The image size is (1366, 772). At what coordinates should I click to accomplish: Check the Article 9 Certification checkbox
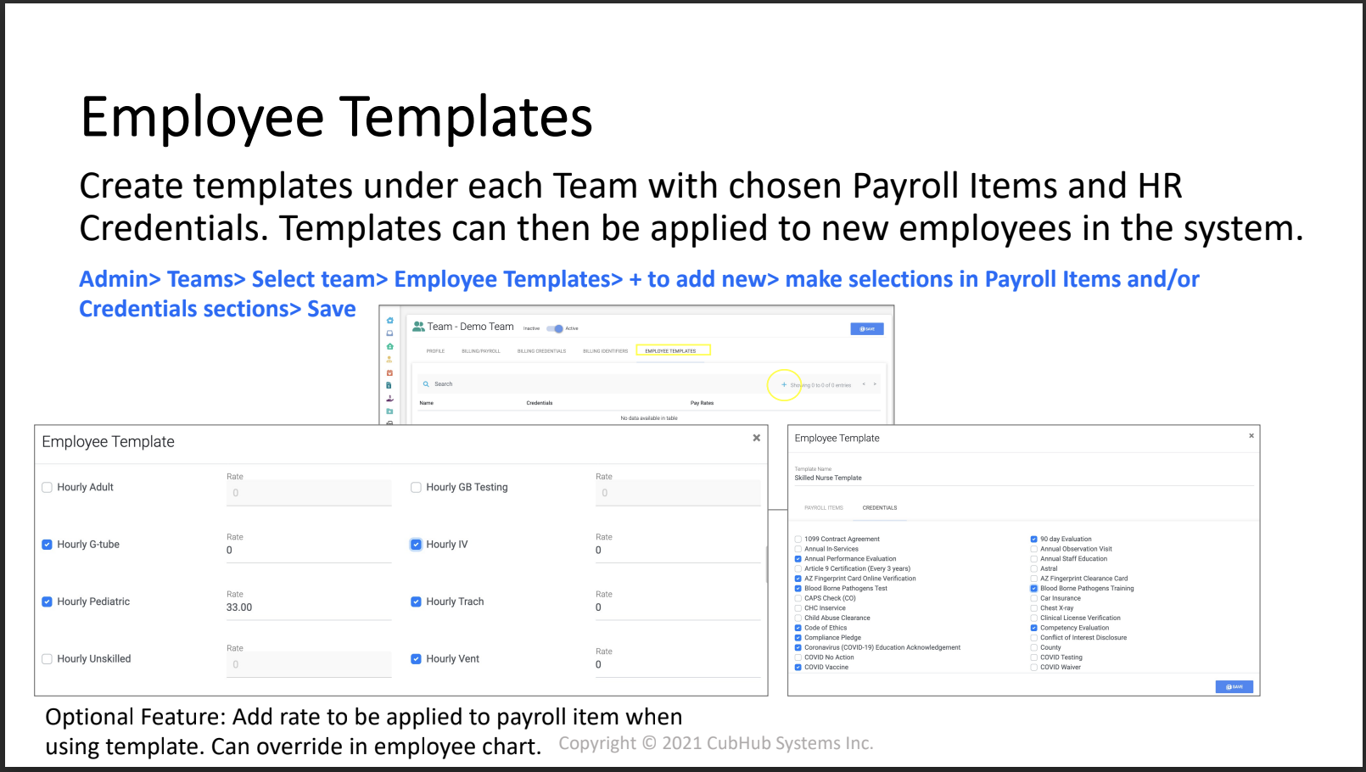coord(798,568)
